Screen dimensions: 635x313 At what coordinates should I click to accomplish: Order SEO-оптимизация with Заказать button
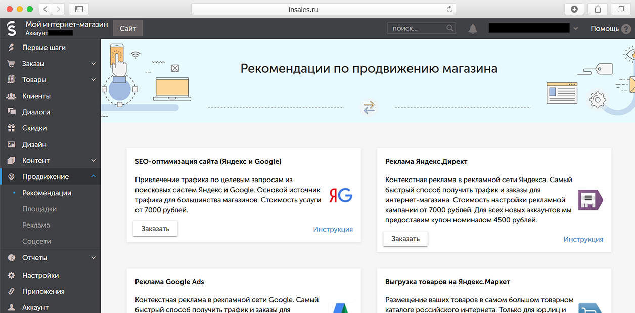[155, 228]
